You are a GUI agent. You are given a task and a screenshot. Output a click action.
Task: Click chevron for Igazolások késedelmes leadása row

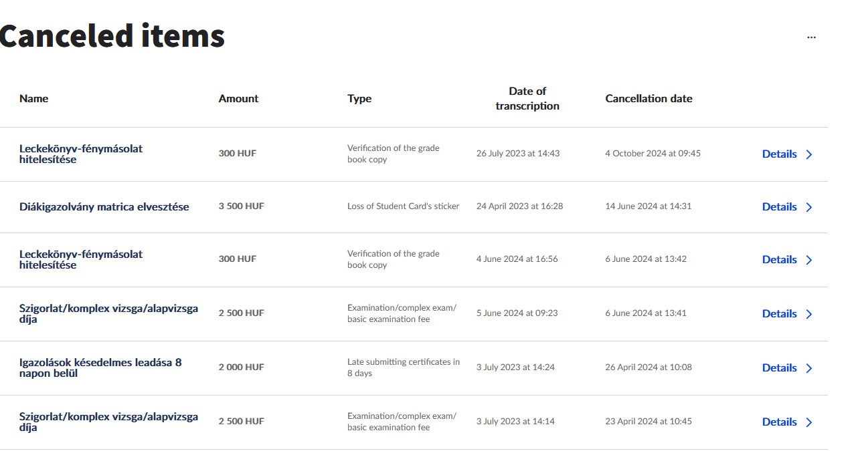[809, 368]
